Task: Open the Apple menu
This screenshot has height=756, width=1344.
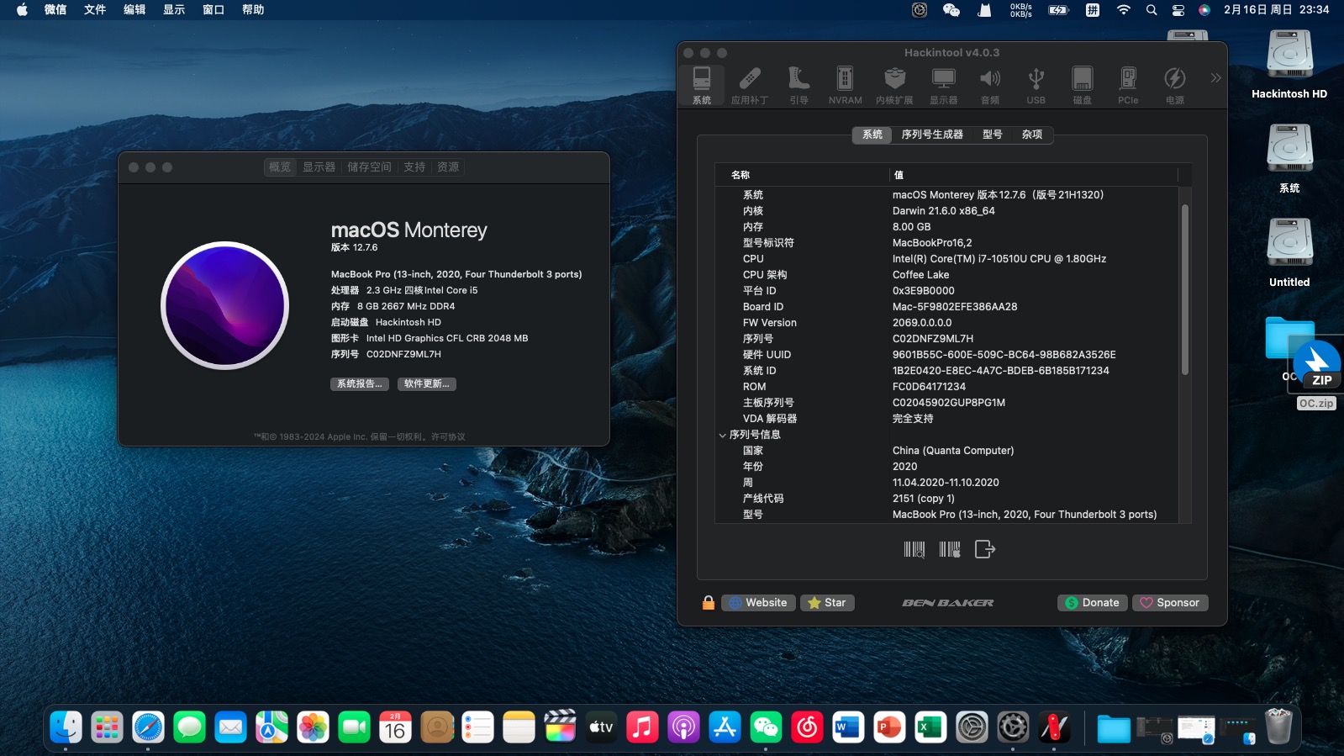Action: pyautogui.click(x=22, y=10)
